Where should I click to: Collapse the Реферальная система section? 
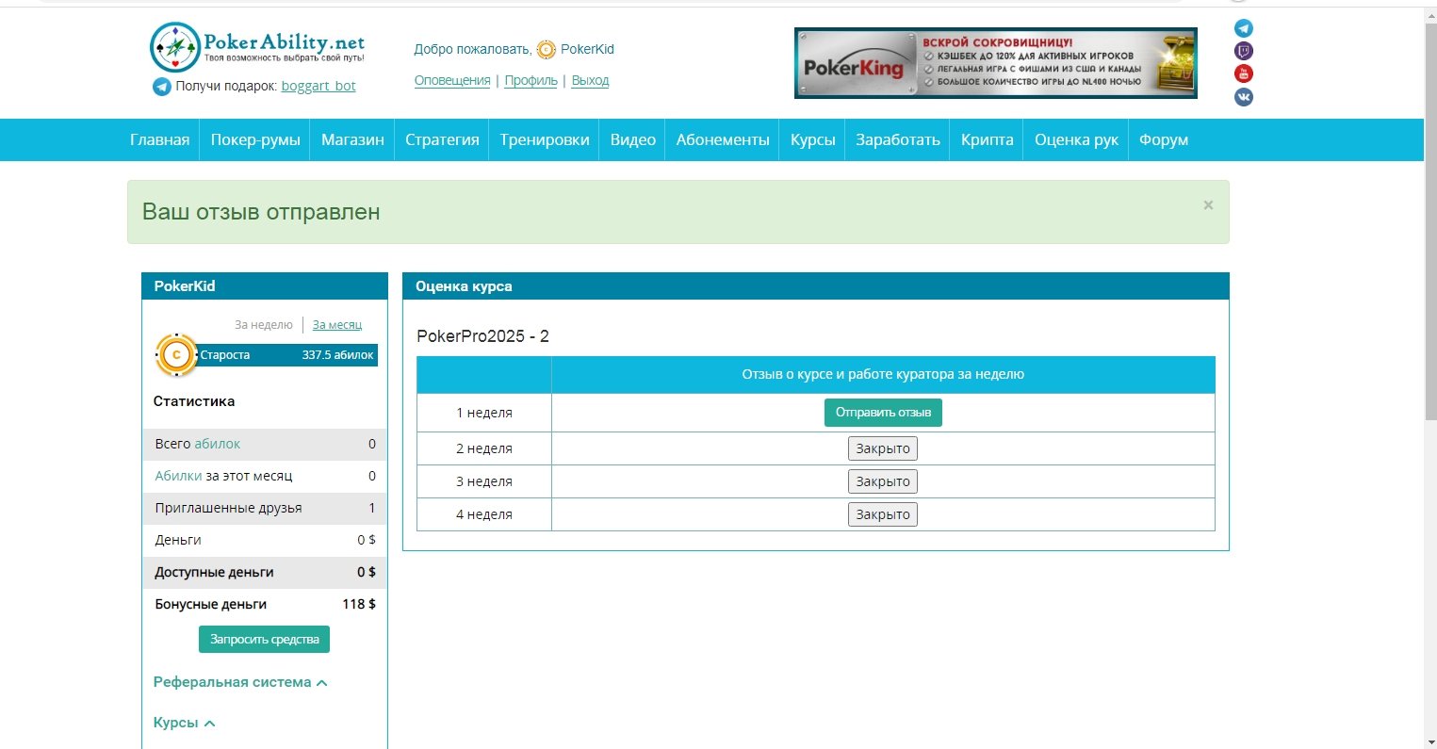point(240,682)
